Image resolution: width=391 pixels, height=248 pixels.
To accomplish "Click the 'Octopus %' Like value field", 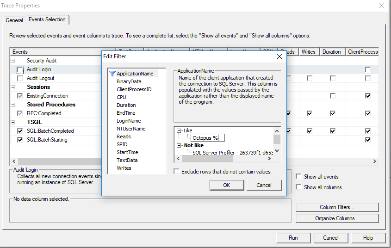I will (x=207, y=138).
